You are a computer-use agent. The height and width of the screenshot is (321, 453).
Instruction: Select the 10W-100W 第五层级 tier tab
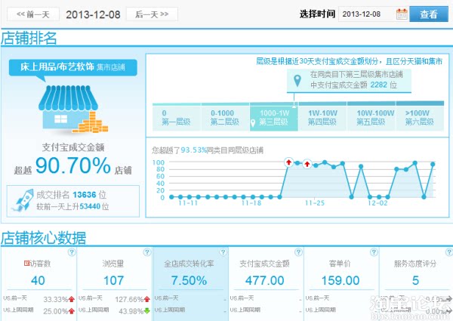(x=371, y=117)
